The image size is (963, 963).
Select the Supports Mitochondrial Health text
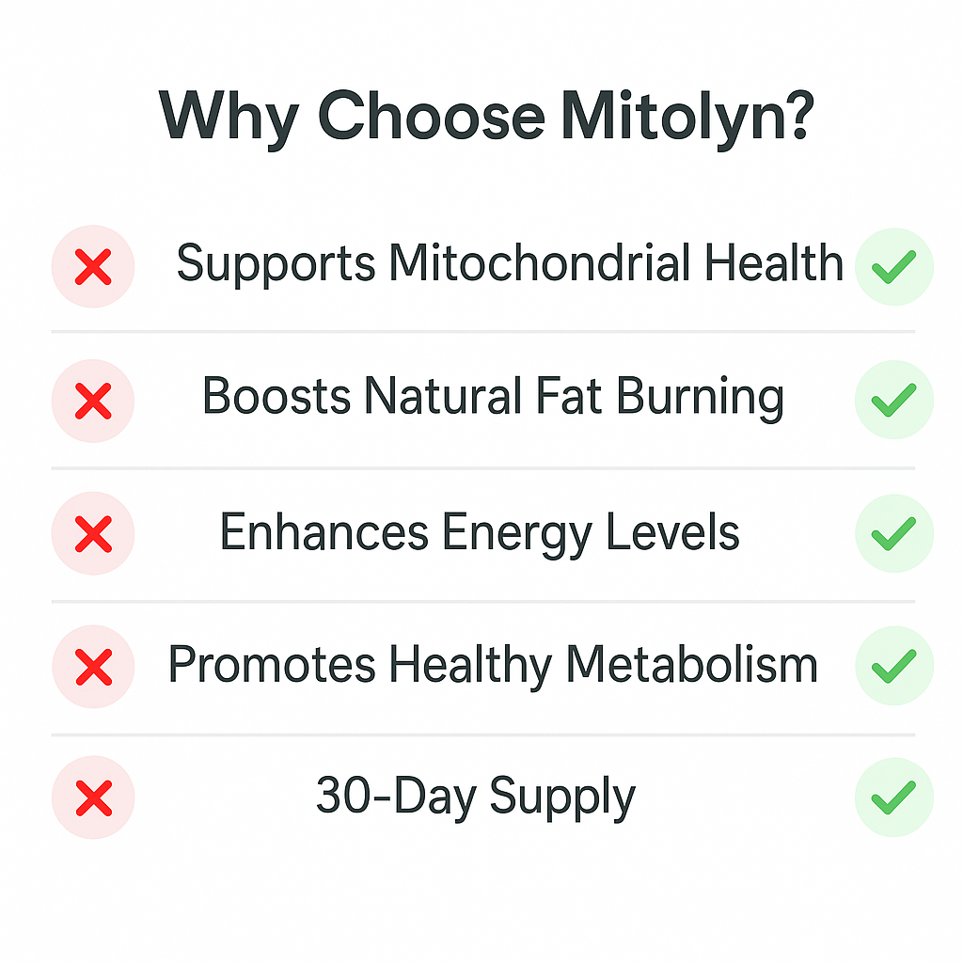tap(510, 264)
